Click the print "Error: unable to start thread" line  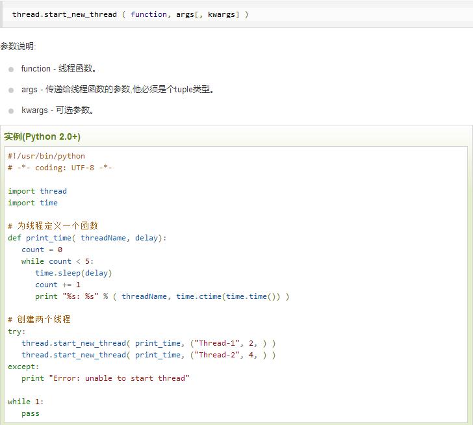[105, 378]
